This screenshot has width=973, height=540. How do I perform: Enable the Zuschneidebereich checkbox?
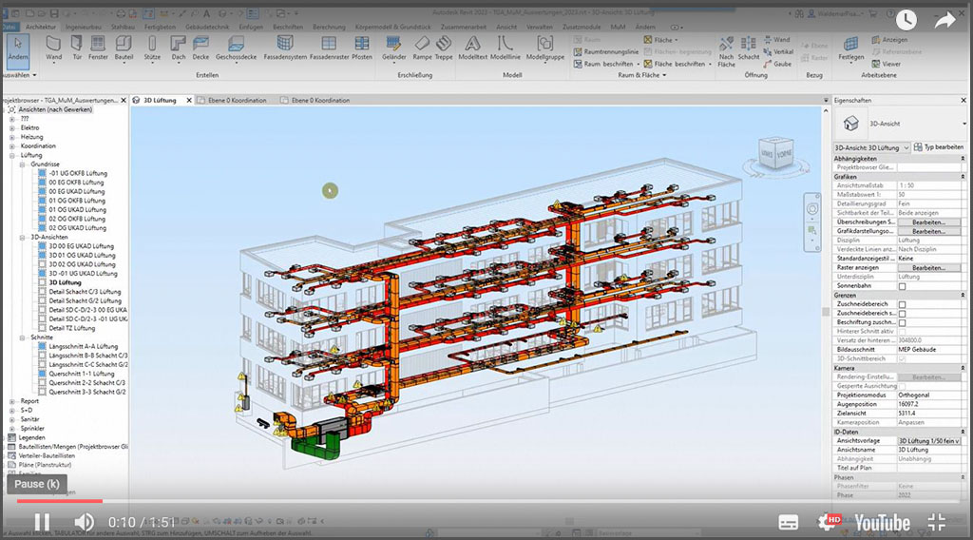902,304
